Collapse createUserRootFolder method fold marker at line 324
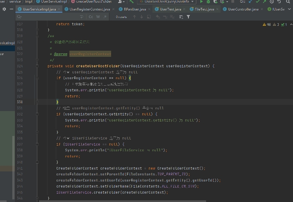This screenshot has width=293, height=202. (37, 66)
